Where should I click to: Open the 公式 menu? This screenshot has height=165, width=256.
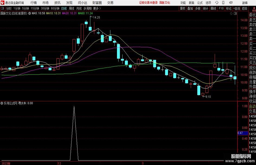[200, 3]
